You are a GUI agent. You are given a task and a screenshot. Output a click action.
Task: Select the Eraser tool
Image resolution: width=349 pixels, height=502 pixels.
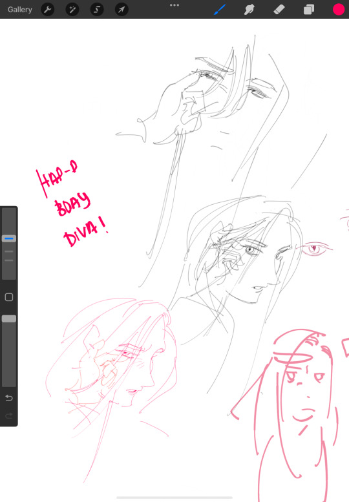(279, 9)
